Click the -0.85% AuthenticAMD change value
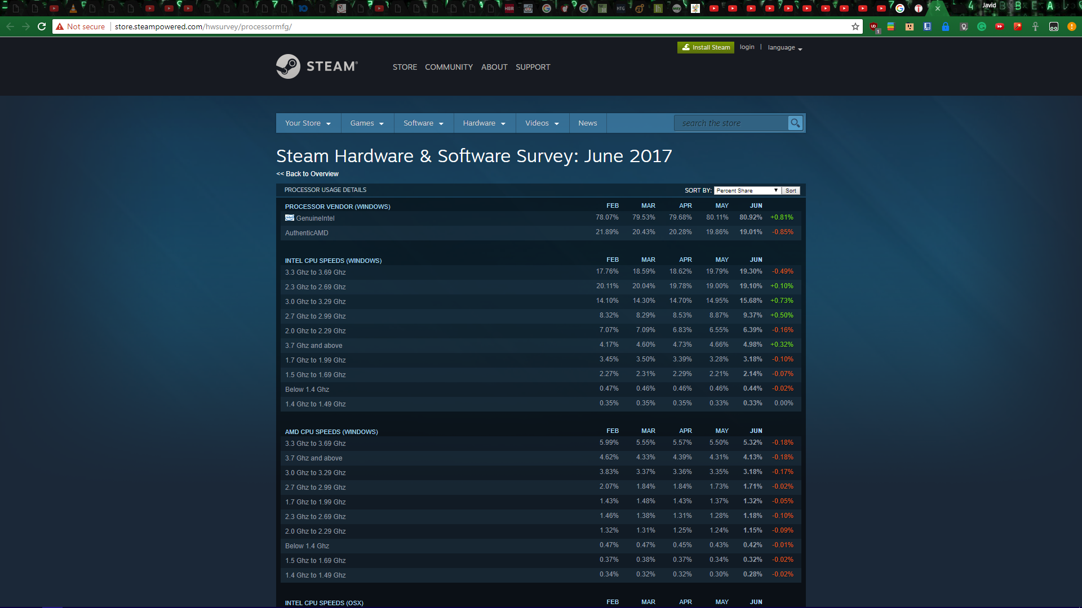This screenshot has width=1082, height=608. click(x=782, y=232)
